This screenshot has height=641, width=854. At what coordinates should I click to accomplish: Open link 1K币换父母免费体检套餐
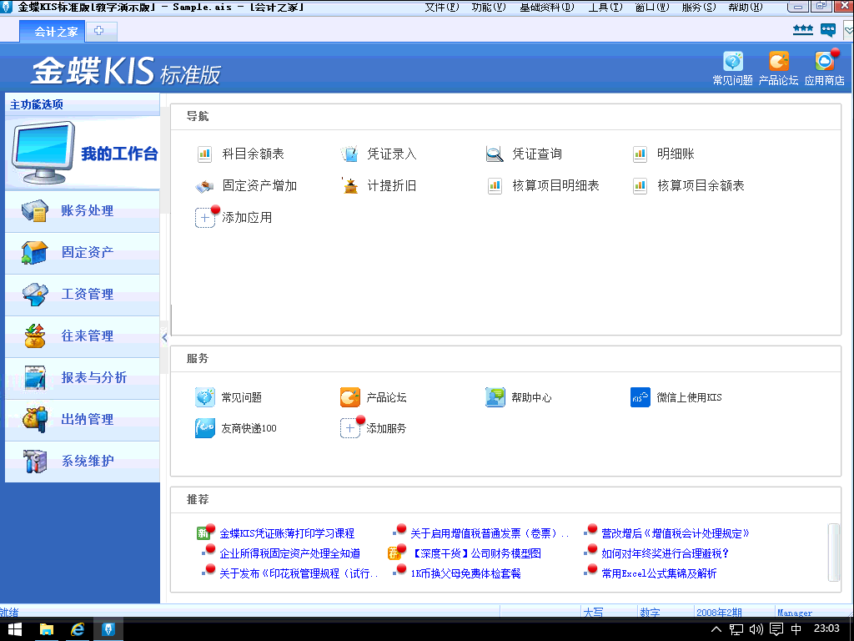click(465, 574)
